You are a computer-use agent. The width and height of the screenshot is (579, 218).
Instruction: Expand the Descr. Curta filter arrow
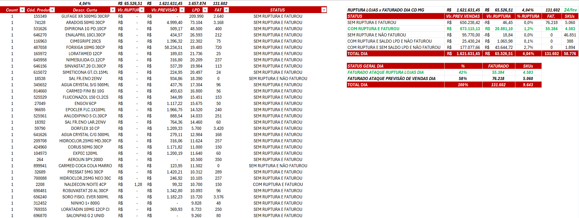pos(113,10)
